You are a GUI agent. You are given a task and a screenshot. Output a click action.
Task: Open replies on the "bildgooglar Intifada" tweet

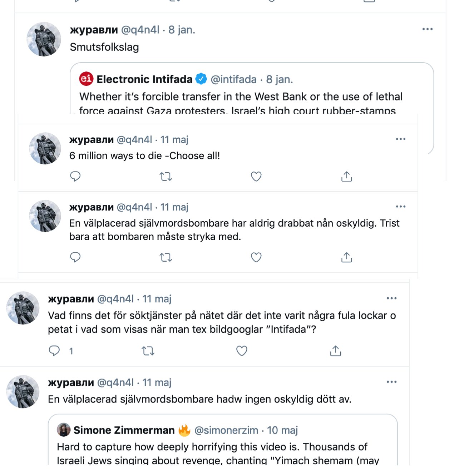(54, 351)
